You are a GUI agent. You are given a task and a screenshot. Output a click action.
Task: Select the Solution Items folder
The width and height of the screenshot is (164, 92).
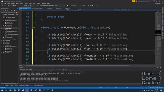[8, 16]
